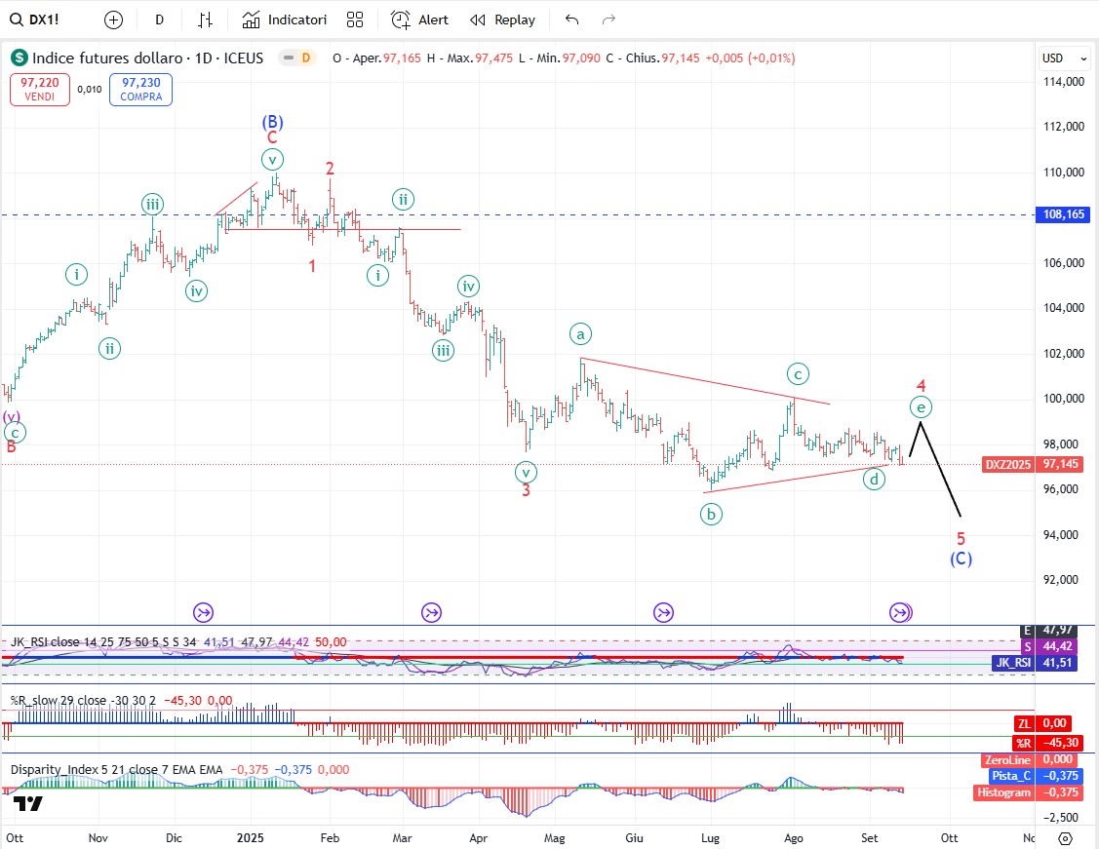The image size is (1099, 849).
Task: Open the Alert creation dialog
Action: coord(419,19)
